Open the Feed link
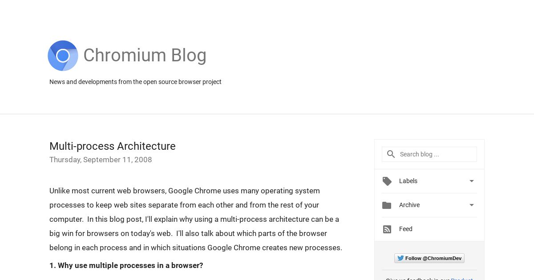The width and height of the screenshot is (534, 280). (x=406, y=229)
